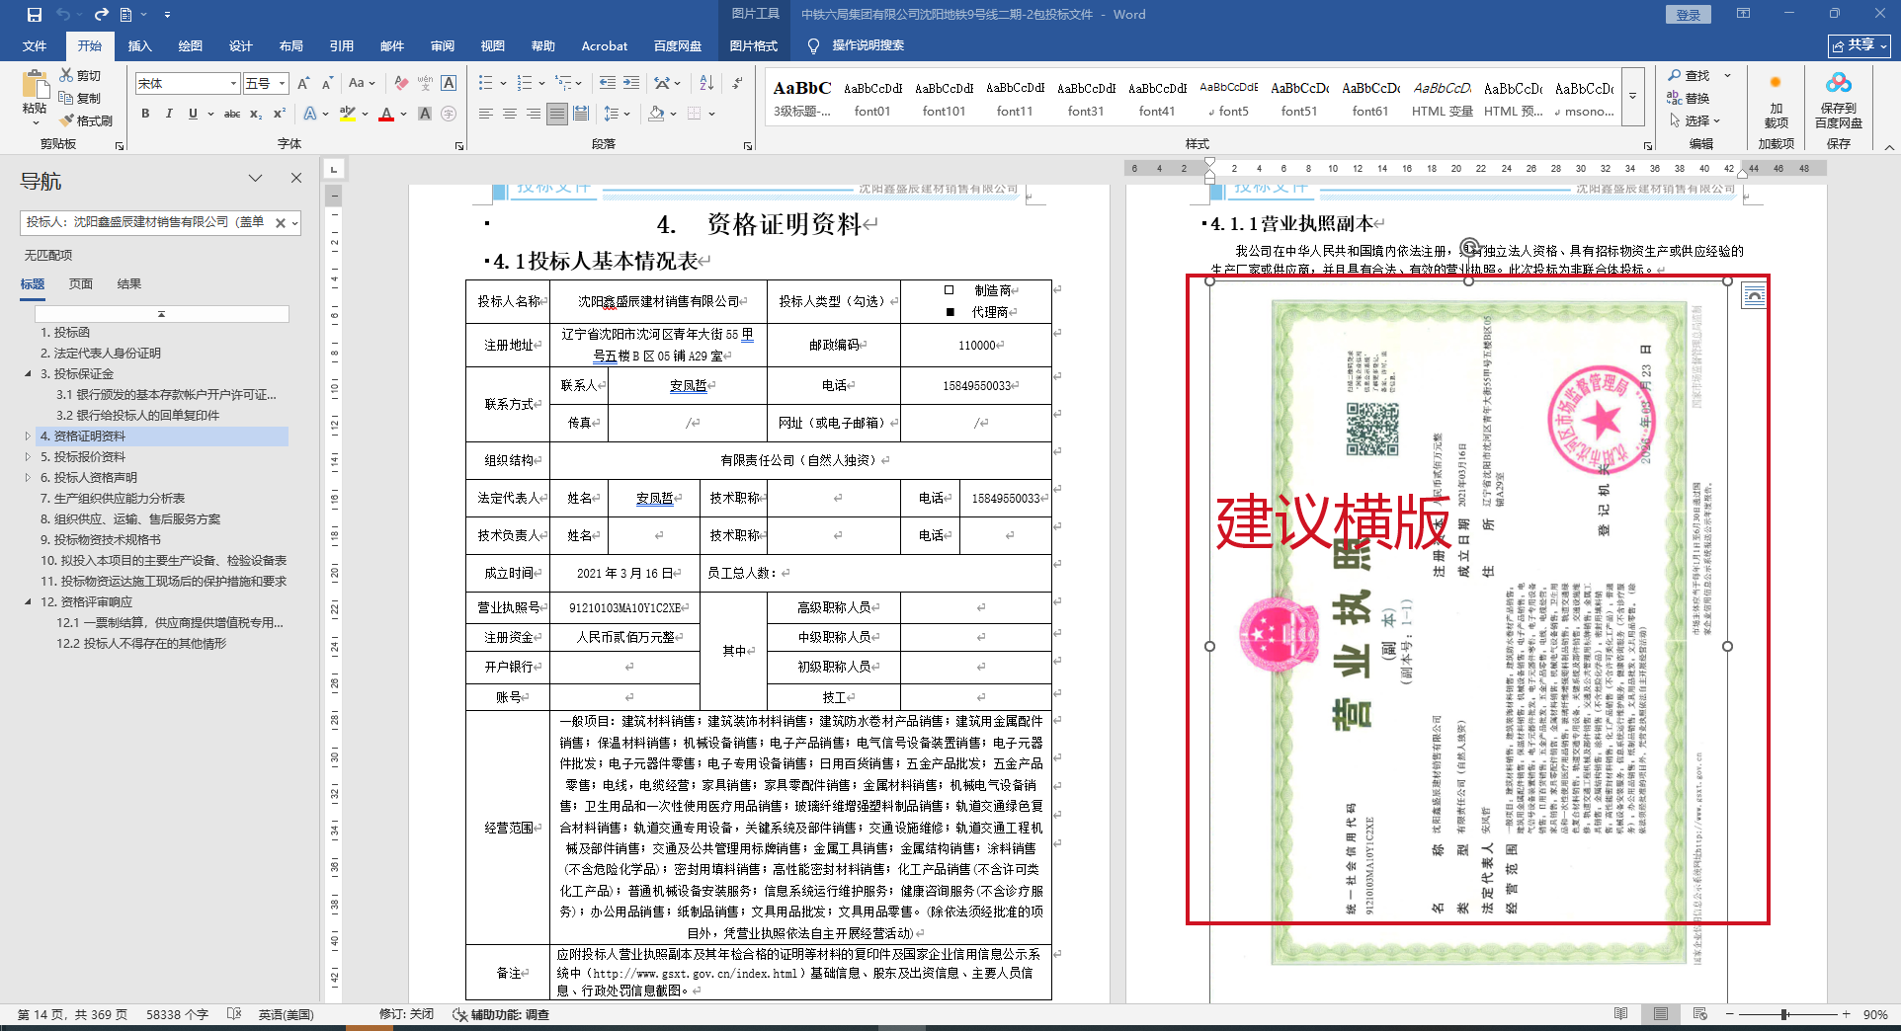Toggle strikethrough text formatting
Screen dimensions: 1901x1031
(232, 114)
